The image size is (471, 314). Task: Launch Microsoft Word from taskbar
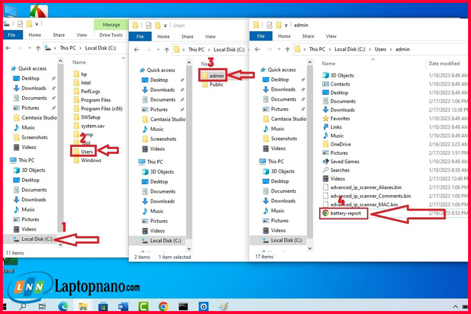click(x=123, y=306)
